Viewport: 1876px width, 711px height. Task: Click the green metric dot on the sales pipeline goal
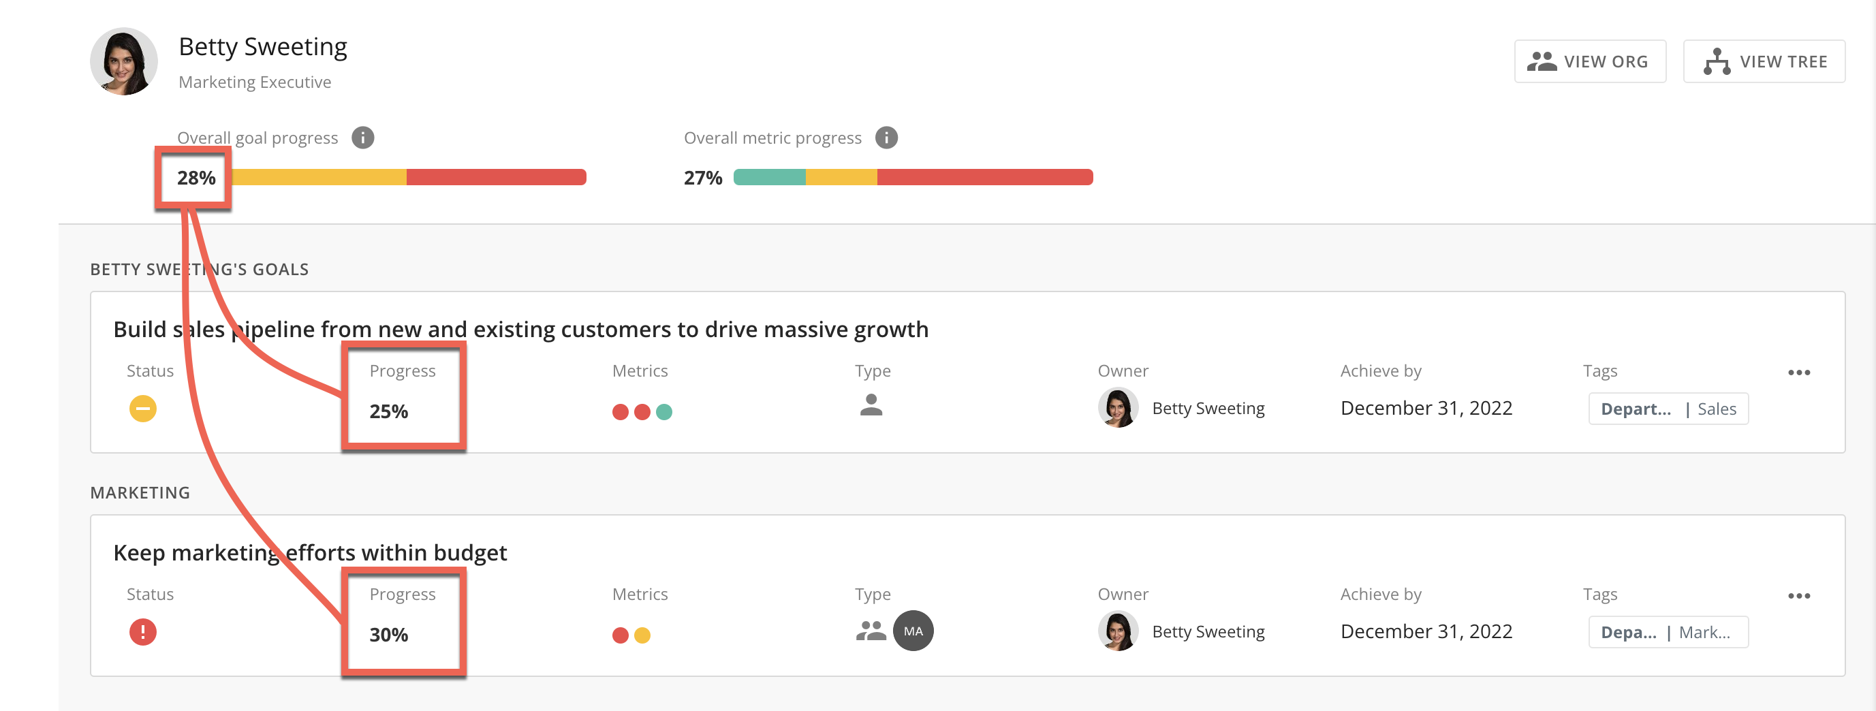click(x=663, y=411)
